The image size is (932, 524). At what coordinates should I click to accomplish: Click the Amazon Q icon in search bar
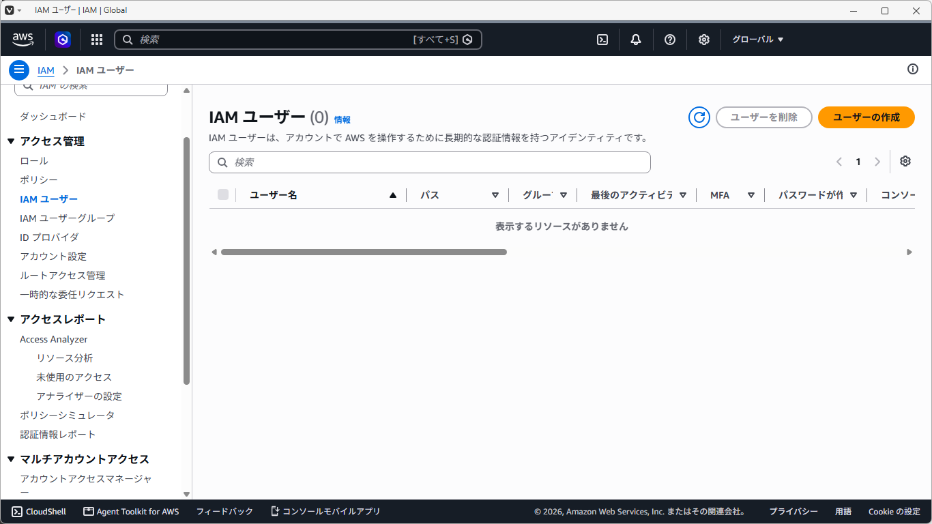[467, 40]
